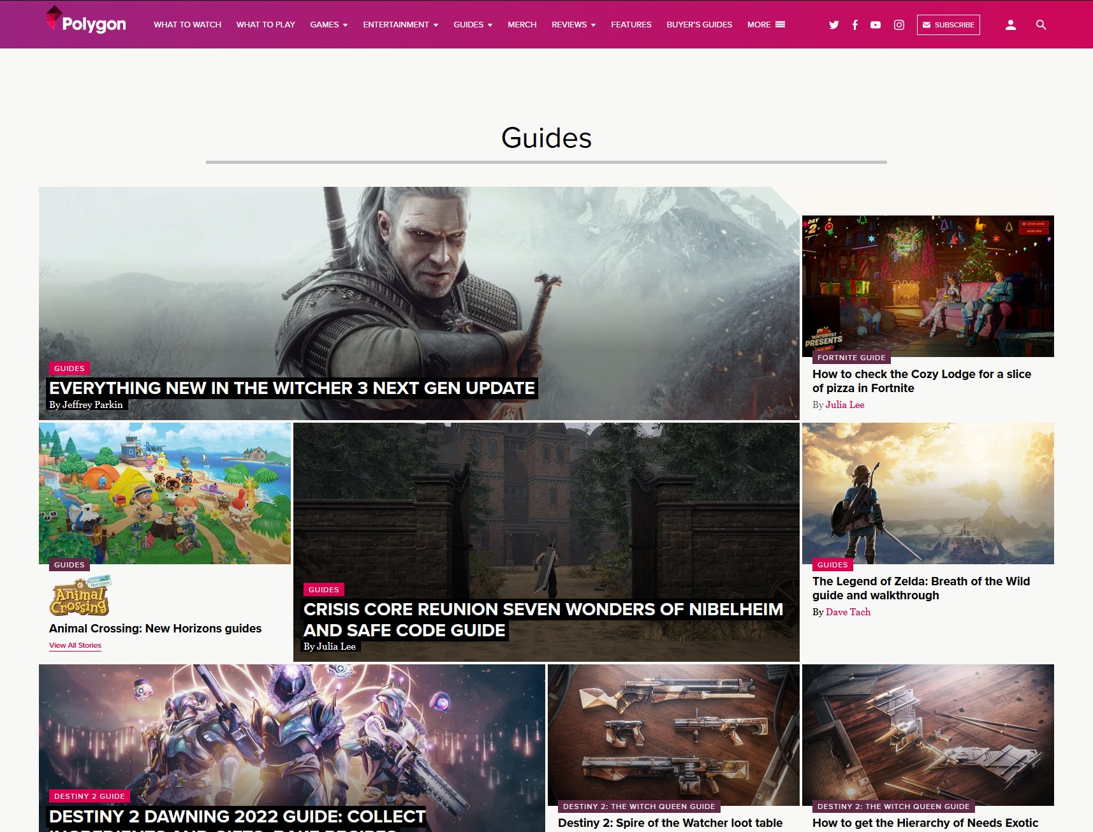Click Witch Queen Guide tag above Spire of the Watcher
Image resolution: width=1093 pixels, height=832 pixels.
[x=639, y=806]
